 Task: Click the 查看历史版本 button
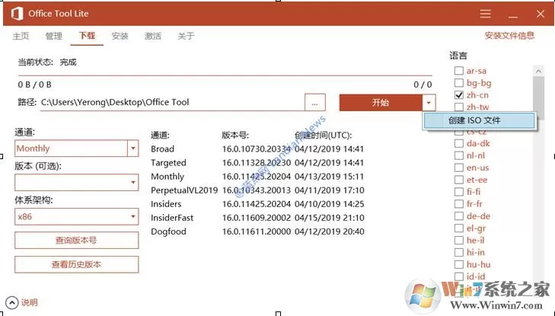point(76,264)
